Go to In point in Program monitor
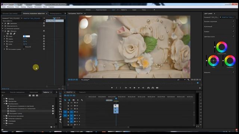This screenshot has width=239, height=134. [x=126, y=88]
